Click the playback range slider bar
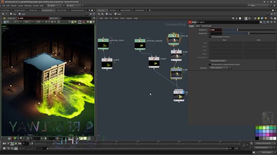Viewport: 277px width, 155px height. 137,149
